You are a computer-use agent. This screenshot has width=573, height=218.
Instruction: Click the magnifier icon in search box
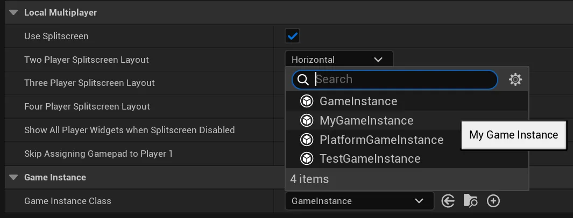pos(303,79)
